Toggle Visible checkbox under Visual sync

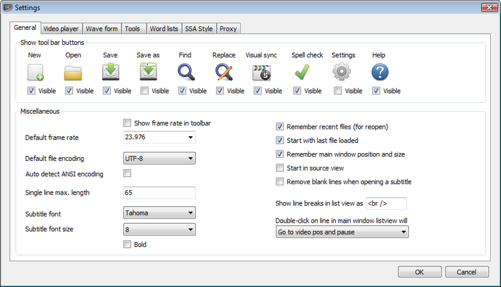pyautogui.click(x=257, y=91)
